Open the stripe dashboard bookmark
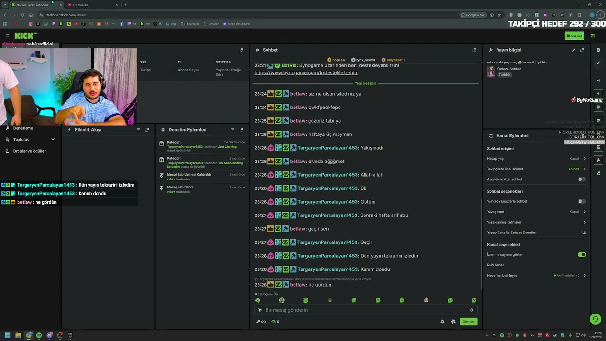 tap(236, 24)
